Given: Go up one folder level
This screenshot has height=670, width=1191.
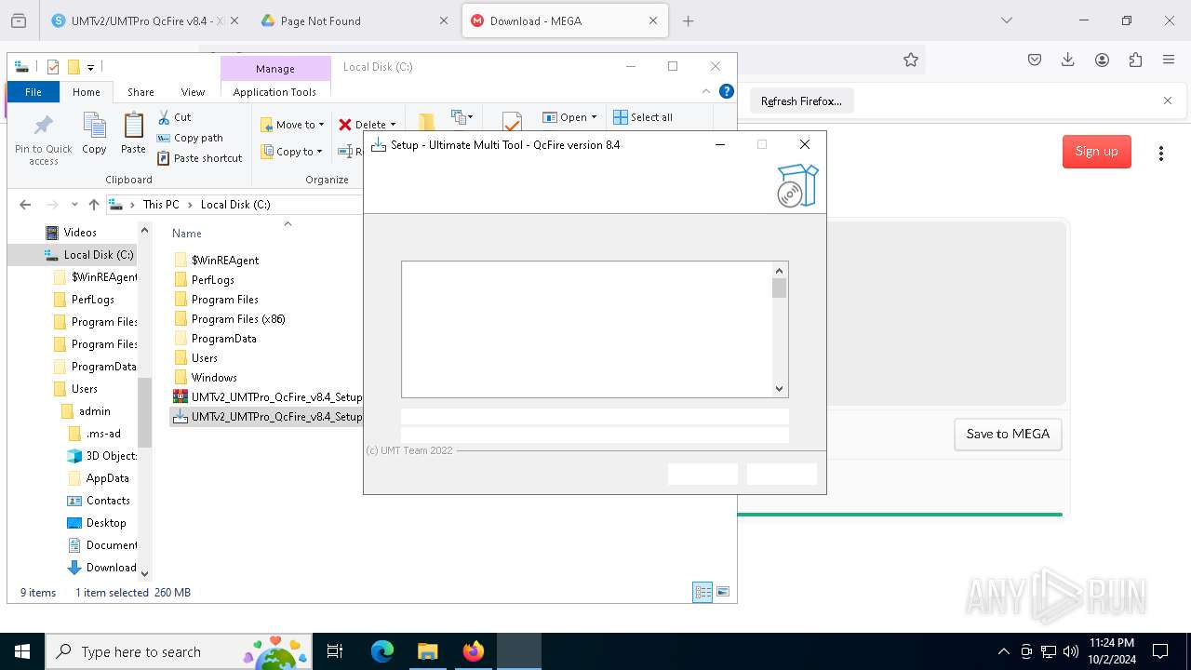Looking at the screenshot, I should pos(94,205).
